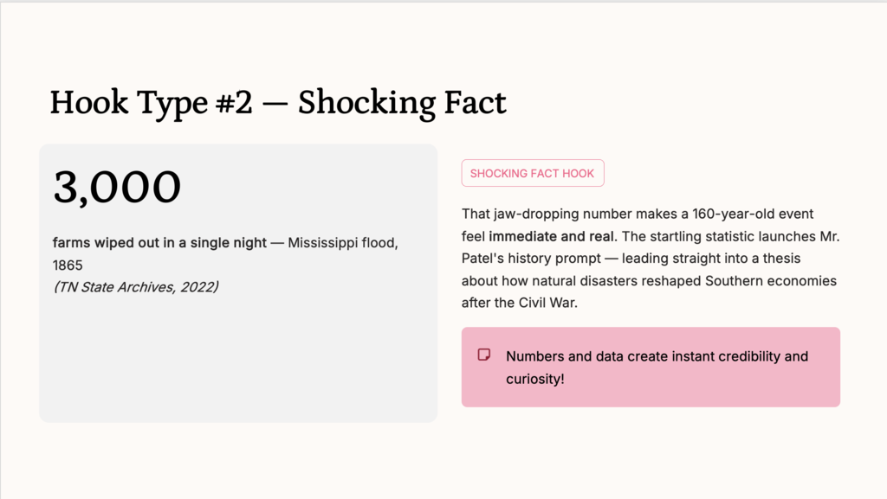Click the year 1865 in the gray card

tap(68, 265)
